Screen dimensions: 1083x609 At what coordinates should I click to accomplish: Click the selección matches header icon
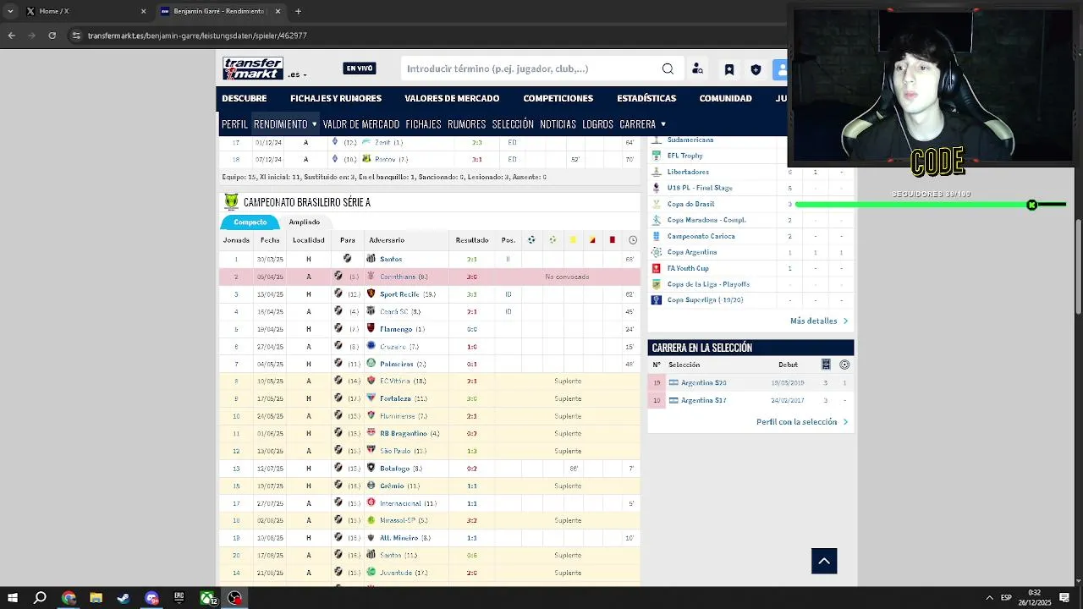point(826,365)
